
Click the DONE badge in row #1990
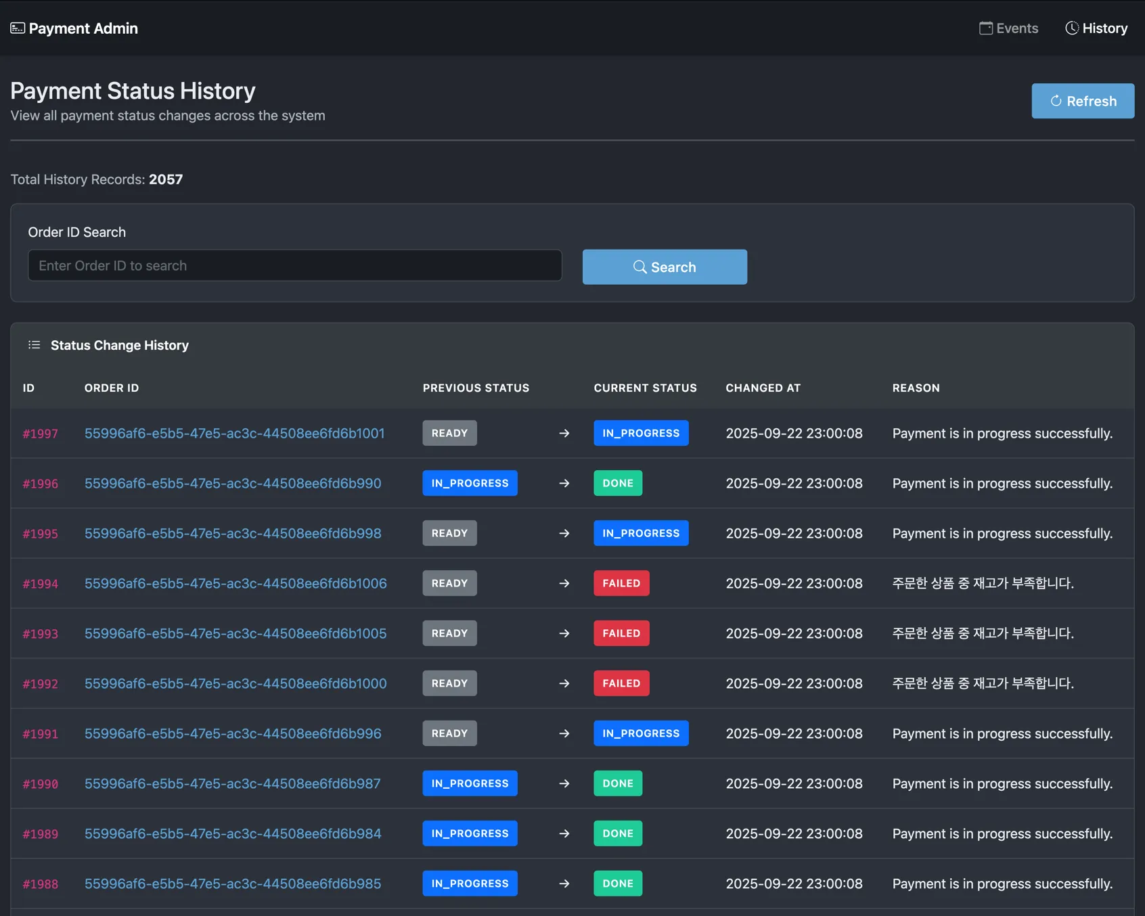[x=618, y=784]
